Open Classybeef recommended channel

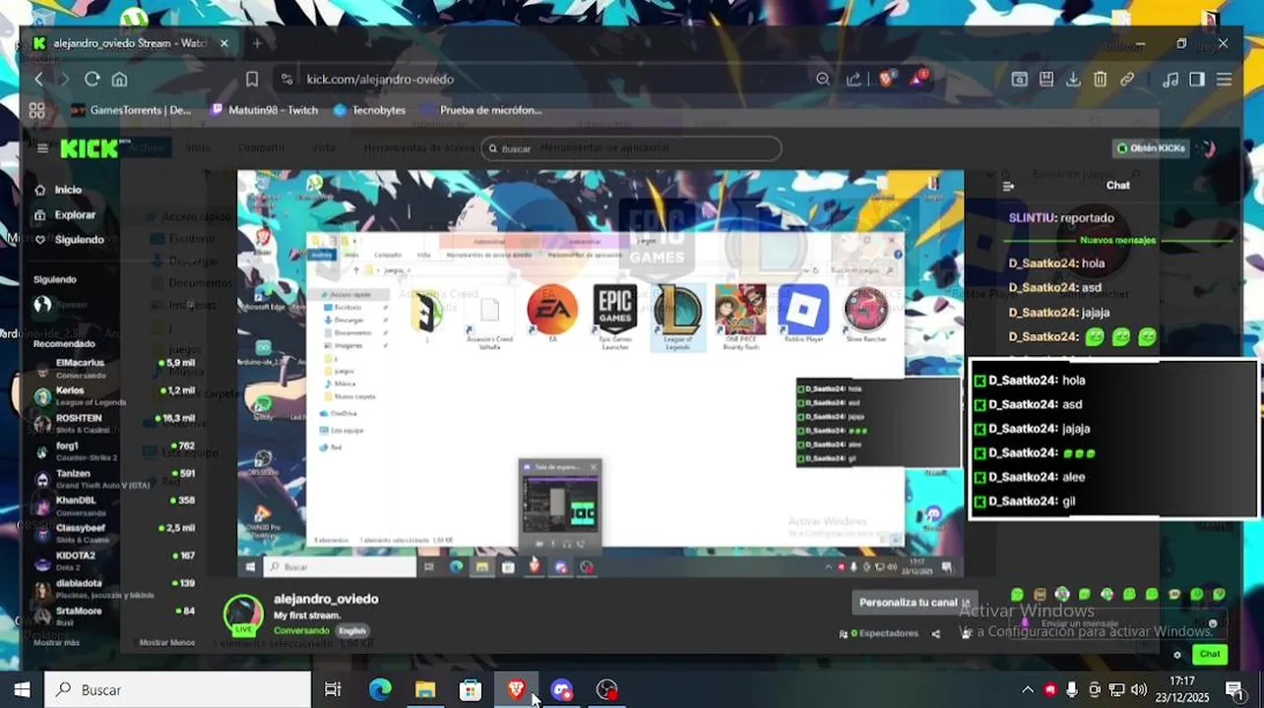[114, 533]
